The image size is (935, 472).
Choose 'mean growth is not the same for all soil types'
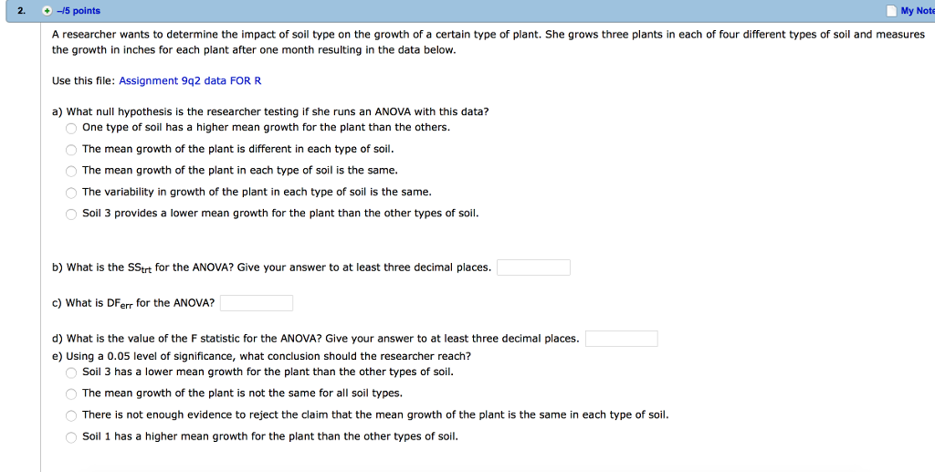pyautogui.click(x=71, y=393)
